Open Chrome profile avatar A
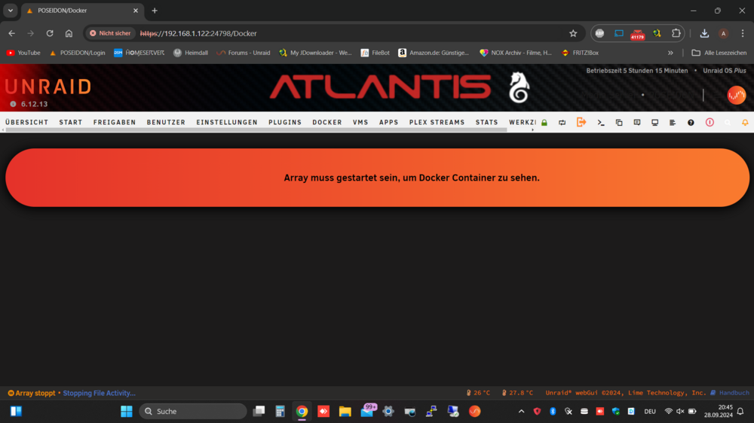Image resolution: width=754 pixels, height=423 pixels. [723, 33]
